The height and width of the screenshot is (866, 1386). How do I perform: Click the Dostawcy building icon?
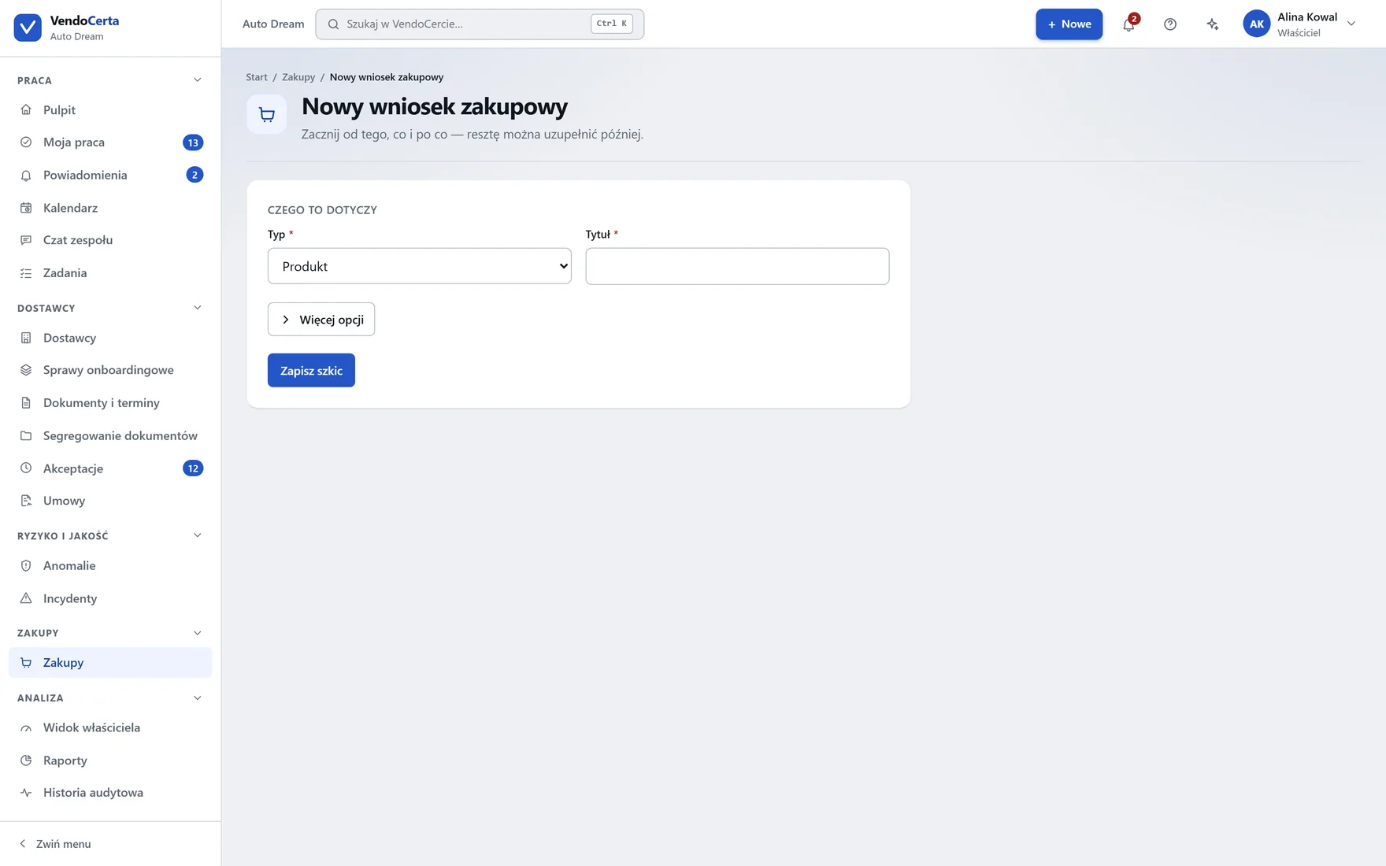tap(26, 338)
